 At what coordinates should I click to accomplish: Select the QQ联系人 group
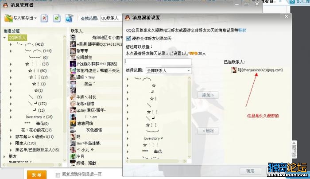tap(17, 38)
